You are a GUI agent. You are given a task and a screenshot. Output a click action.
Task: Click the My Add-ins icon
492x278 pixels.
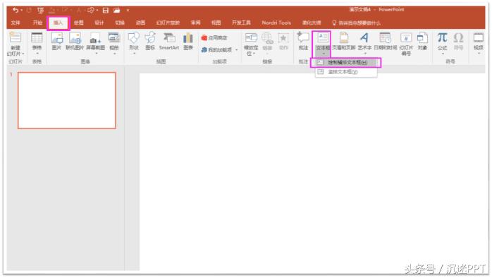coord(204,49)
